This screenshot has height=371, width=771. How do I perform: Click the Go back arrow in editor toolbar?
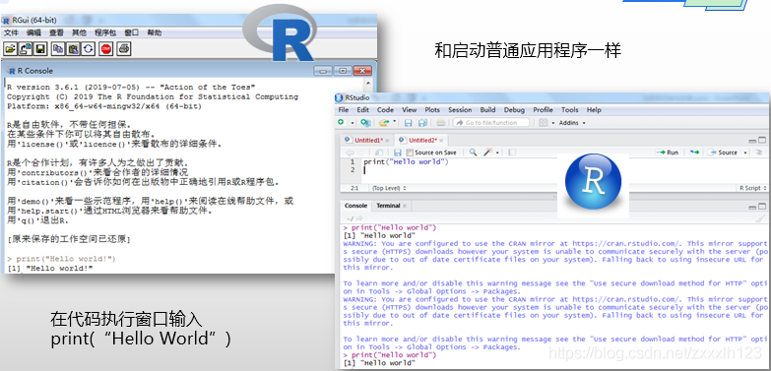pyautogui.click(x=350, y=153)
